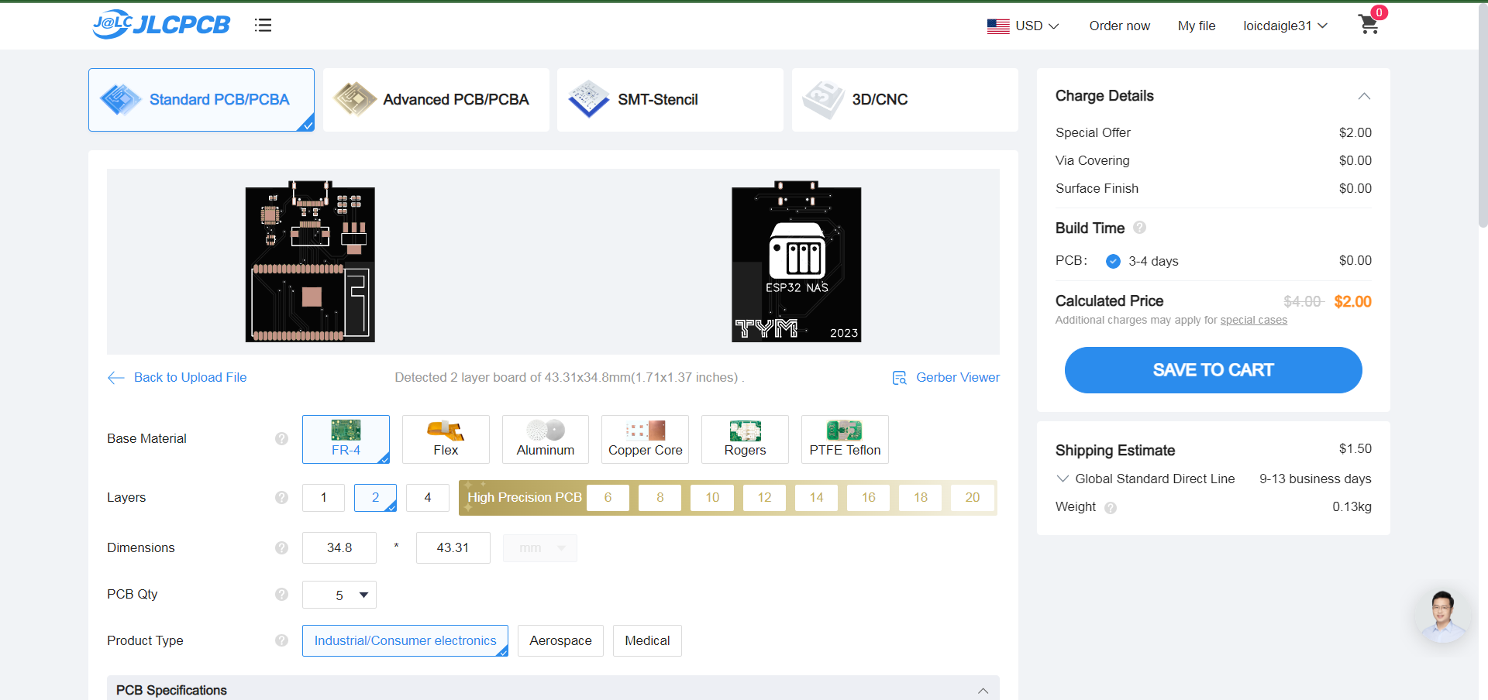
Task: Choose 4 layers option
Action: (428, 497)
